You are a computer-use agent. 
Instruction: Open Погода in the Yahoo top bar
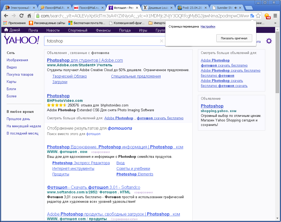[125, 30]
